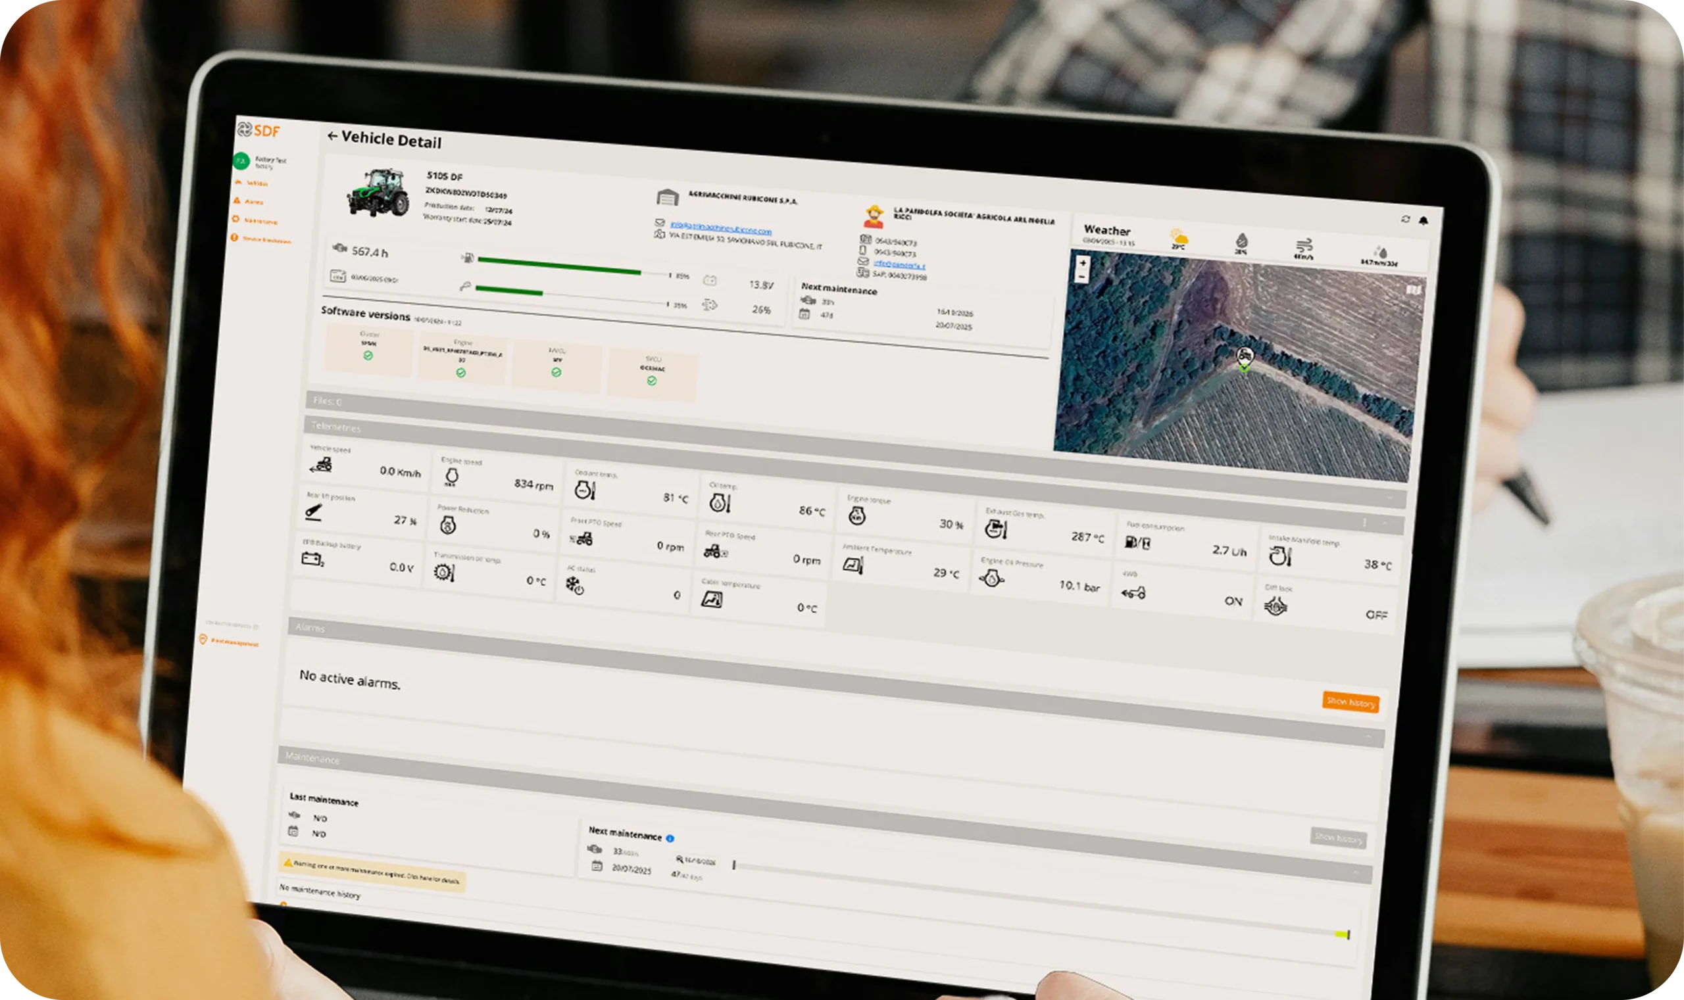
Task: Switch the map layer view icon
Action: click(1413, 290)
